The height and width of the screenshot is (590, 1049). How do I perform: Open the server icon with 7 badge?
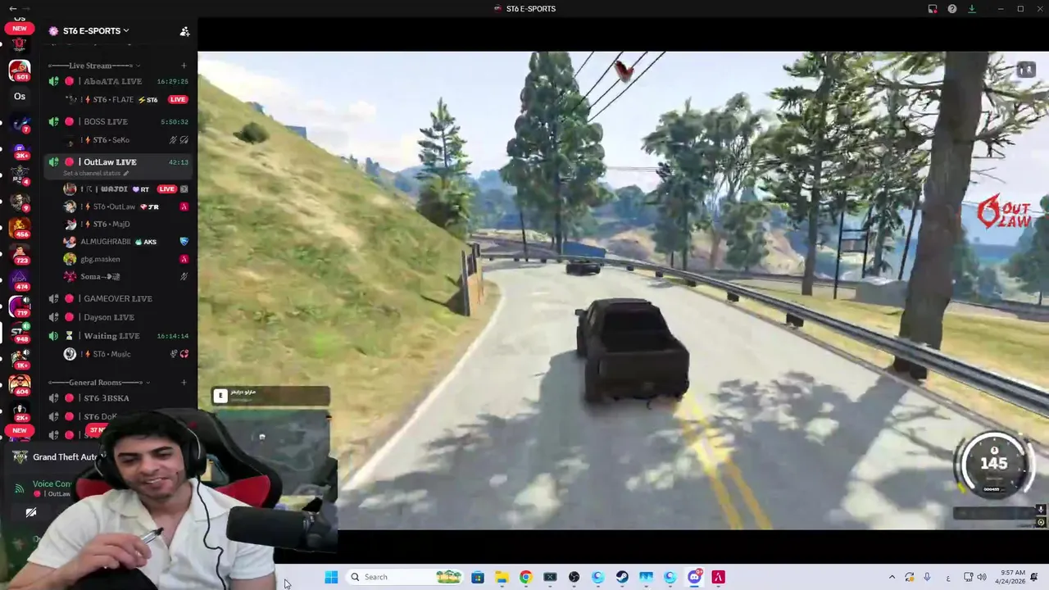(x=20, y=123)
